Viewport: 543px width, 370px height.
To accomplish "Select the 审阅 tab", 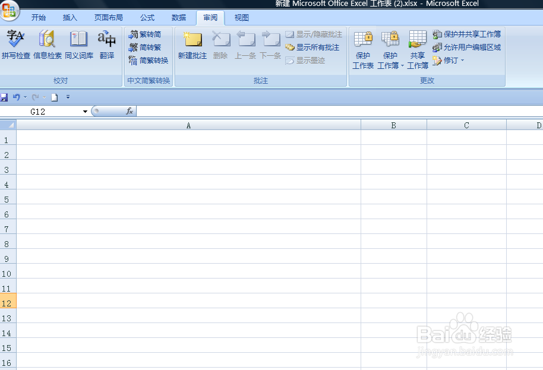I will [210, 18].
